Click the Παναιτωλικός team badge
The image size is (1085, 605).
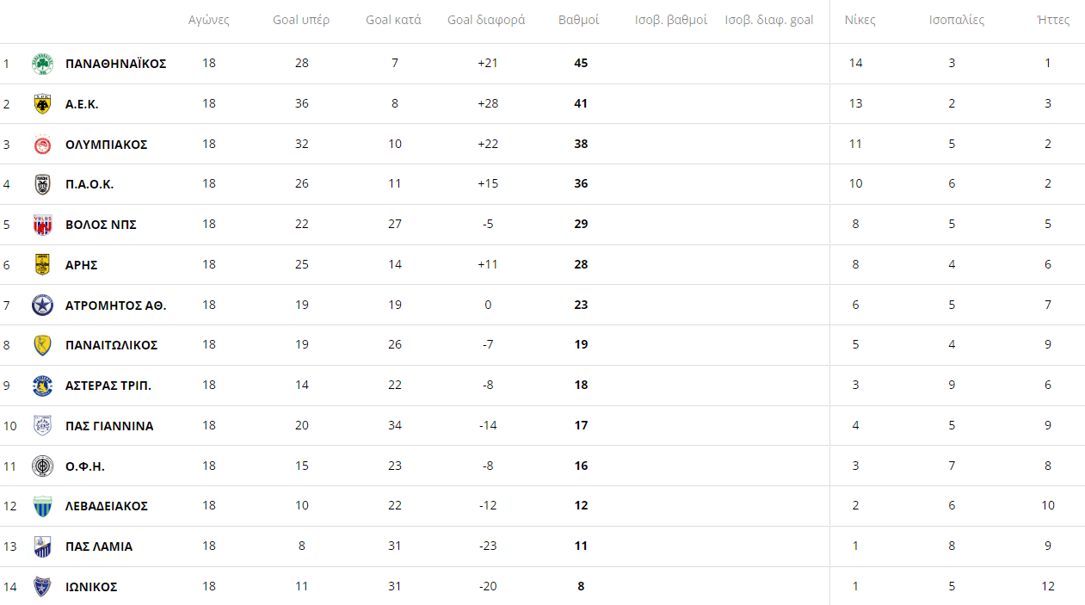pos(42,345)
